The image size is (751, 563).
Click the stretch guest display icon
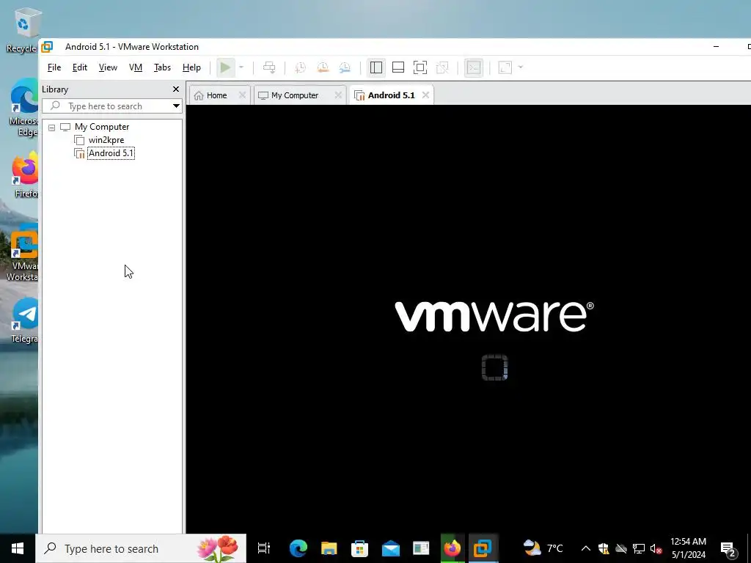click(505, 67)
